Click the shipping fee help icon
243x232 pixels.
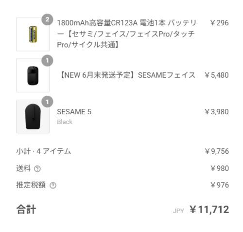(x=37, y=169)
